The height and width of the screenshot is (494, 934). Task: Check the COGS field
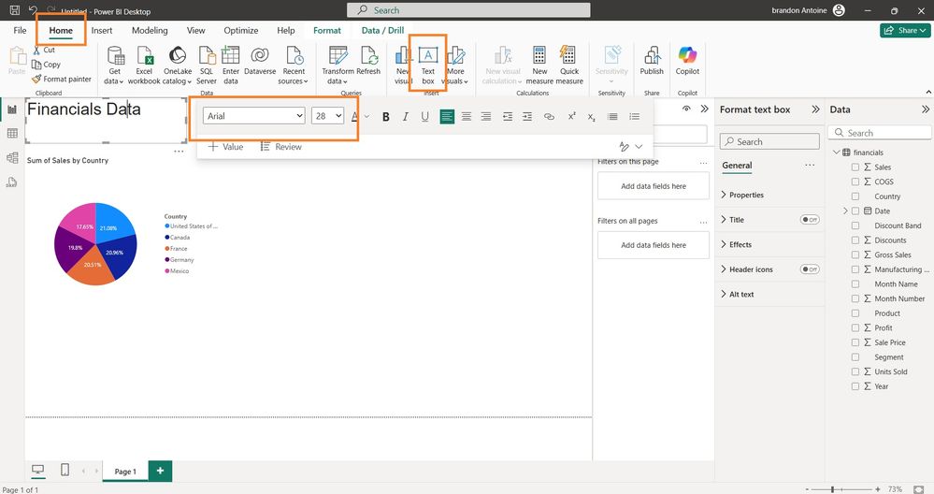[855, 182]
